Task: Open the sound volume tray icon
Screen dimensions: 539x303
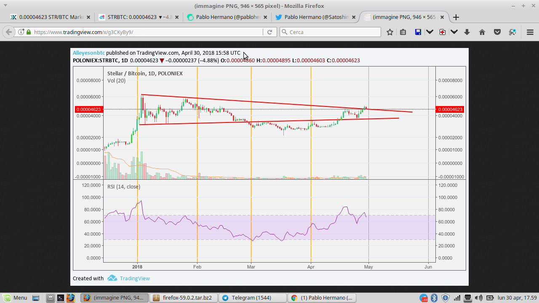Action: point(479,298)
